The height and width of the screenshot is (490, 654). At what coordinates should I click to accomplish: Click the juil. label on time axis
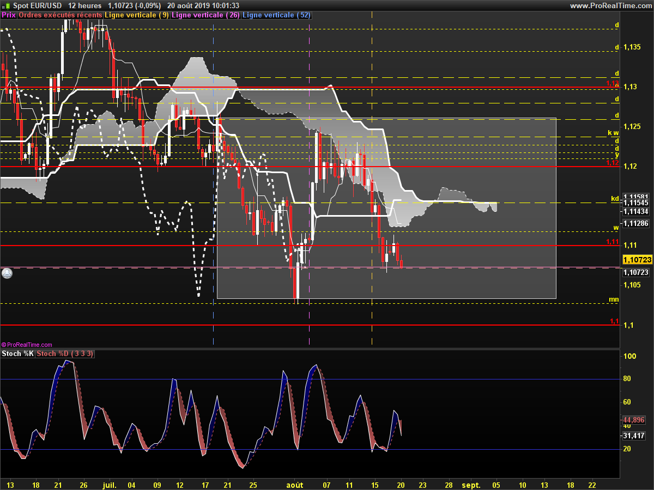point(110,484)
